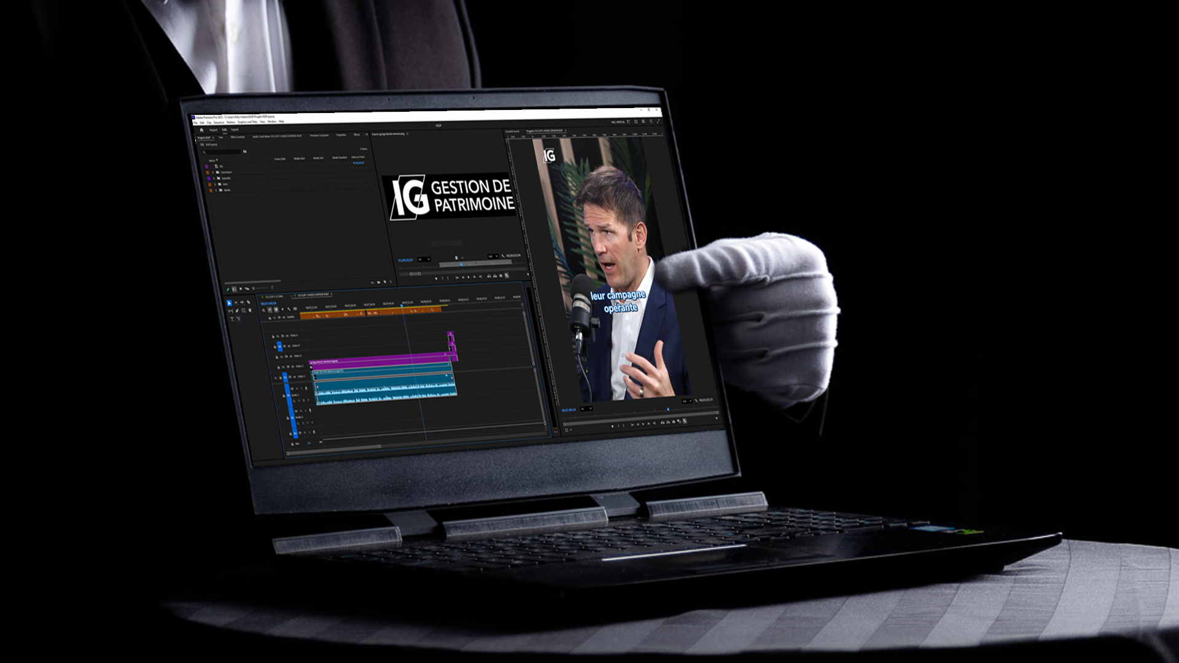
Task: Expand the Conclusion bin folder
Action: [x=212, y=173]
